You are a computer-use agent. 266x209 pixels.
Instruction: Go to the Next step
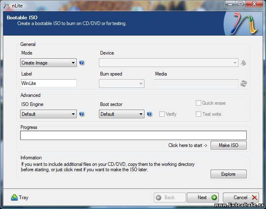coord(202,198)
